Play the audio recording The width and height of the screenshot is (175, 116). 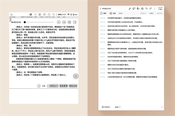point(59,22)
